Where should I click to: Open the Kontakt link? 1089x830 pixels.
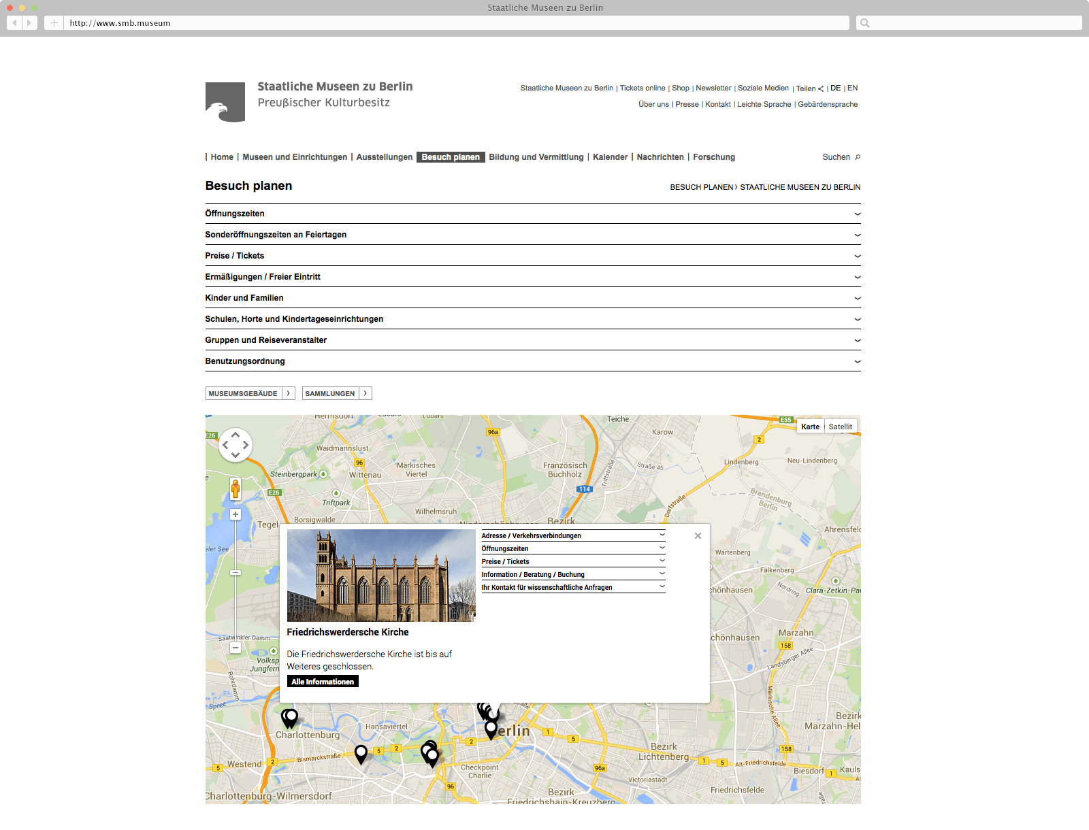pos(718,105)
